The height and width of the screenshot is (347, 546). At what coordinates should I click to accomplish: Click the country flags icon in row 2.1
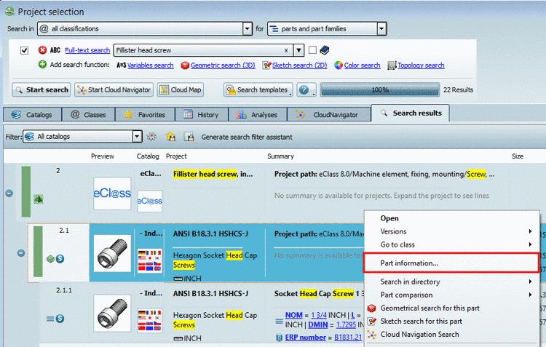tap(149, 260)
